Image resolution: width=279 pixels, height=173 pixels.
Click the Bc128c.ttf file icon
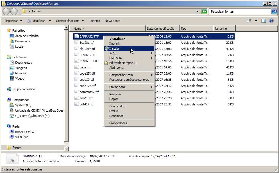click(x=76, y=43)
